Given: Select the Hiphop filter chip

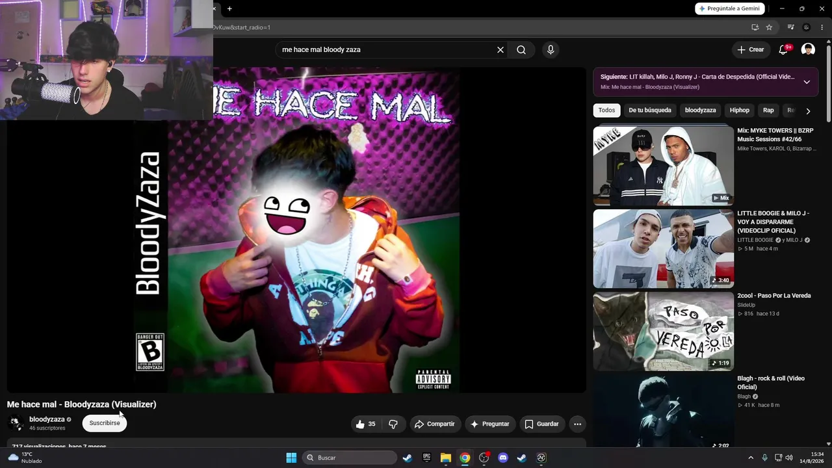Looking at the screenshot, I should pyautogui.click(x=740, y=110).
